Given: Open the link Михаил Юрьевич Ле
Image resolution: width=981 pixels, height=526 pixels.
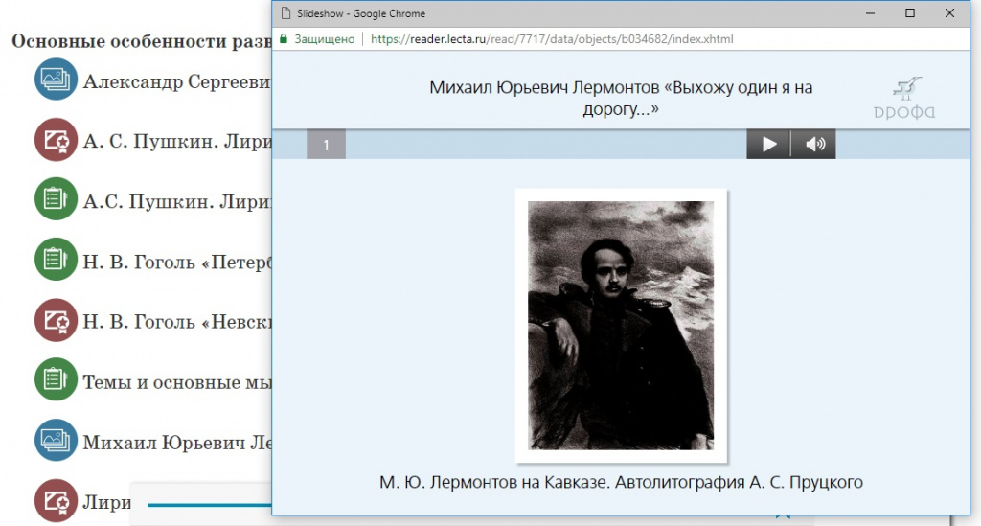Looking at the screenshot, I should click(177, 443).
